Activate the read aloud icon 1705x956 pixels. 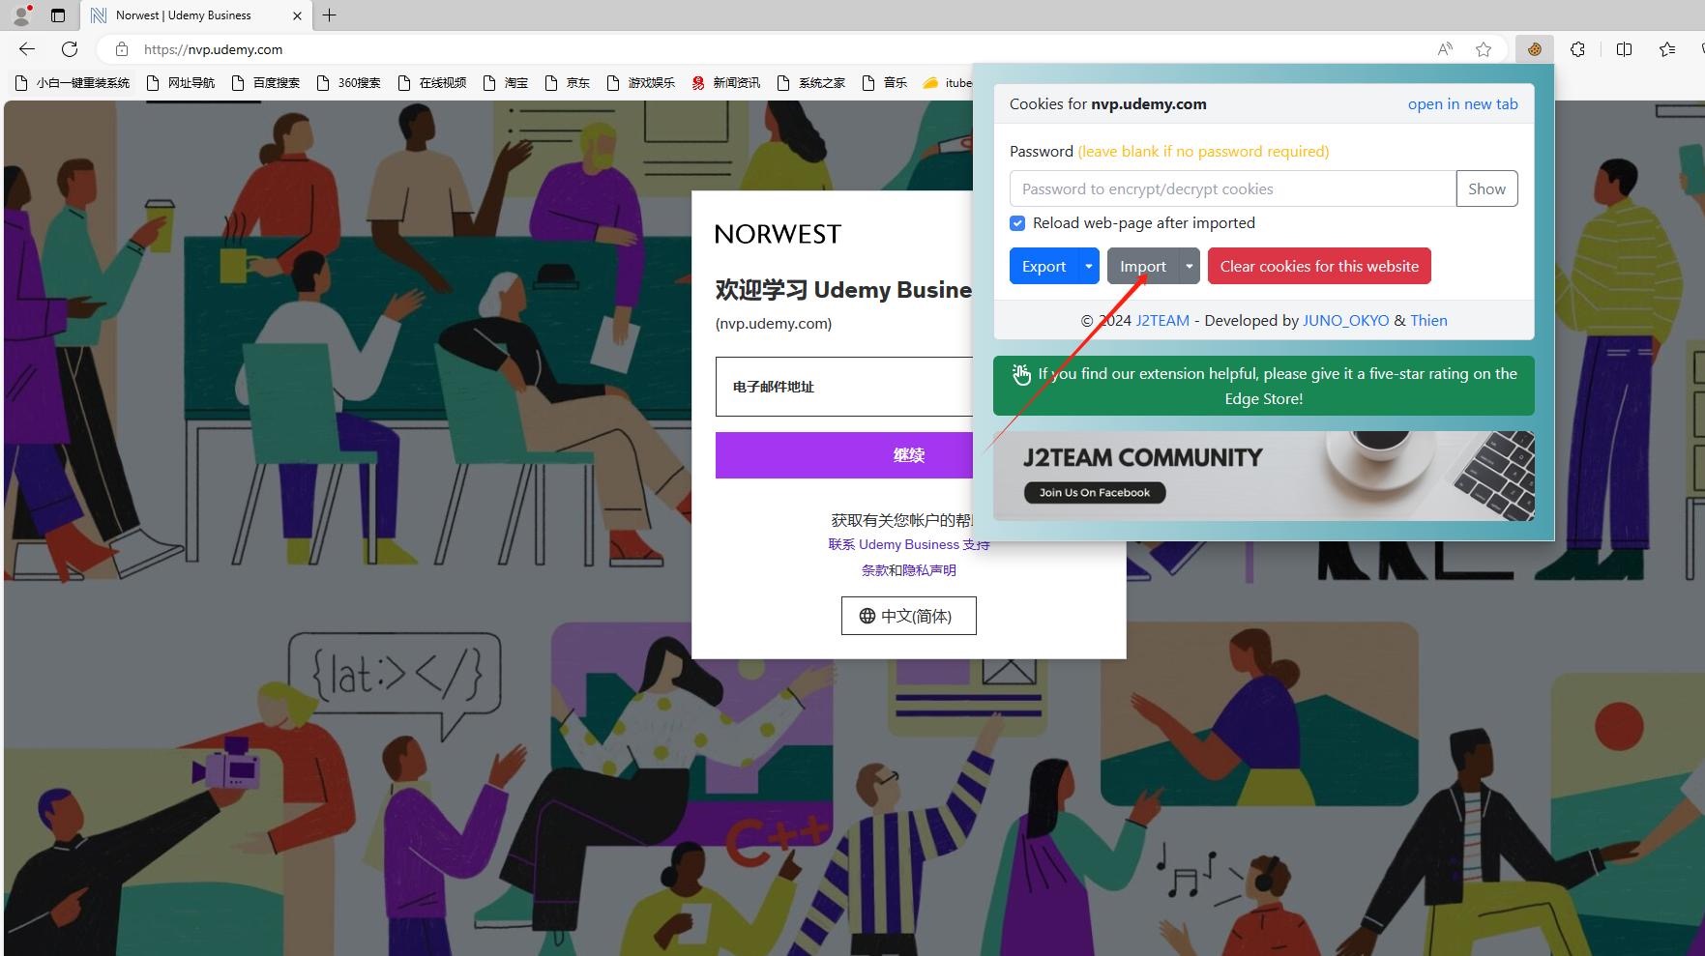[1445, 49]
